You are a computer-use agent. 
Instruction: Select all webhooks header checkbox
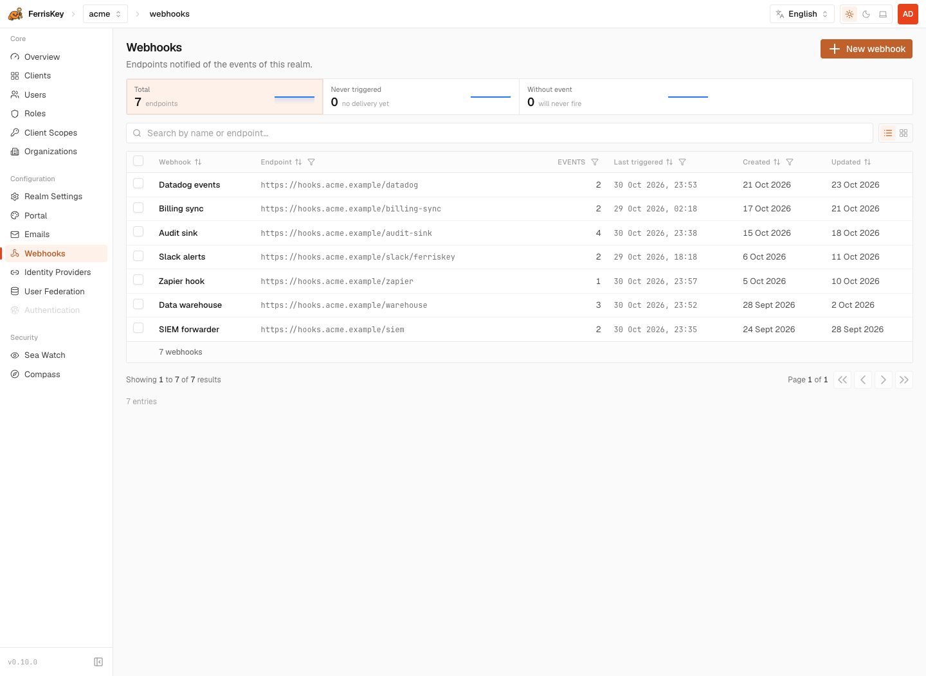[x=138, y=161]
